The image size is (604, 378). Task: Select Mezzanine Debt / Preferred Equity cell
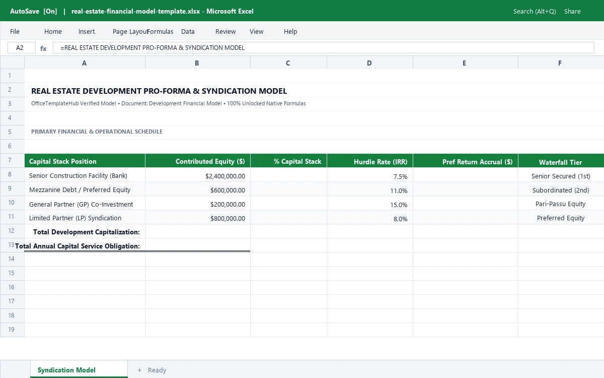pyautogui.click(x=85, y=189)
